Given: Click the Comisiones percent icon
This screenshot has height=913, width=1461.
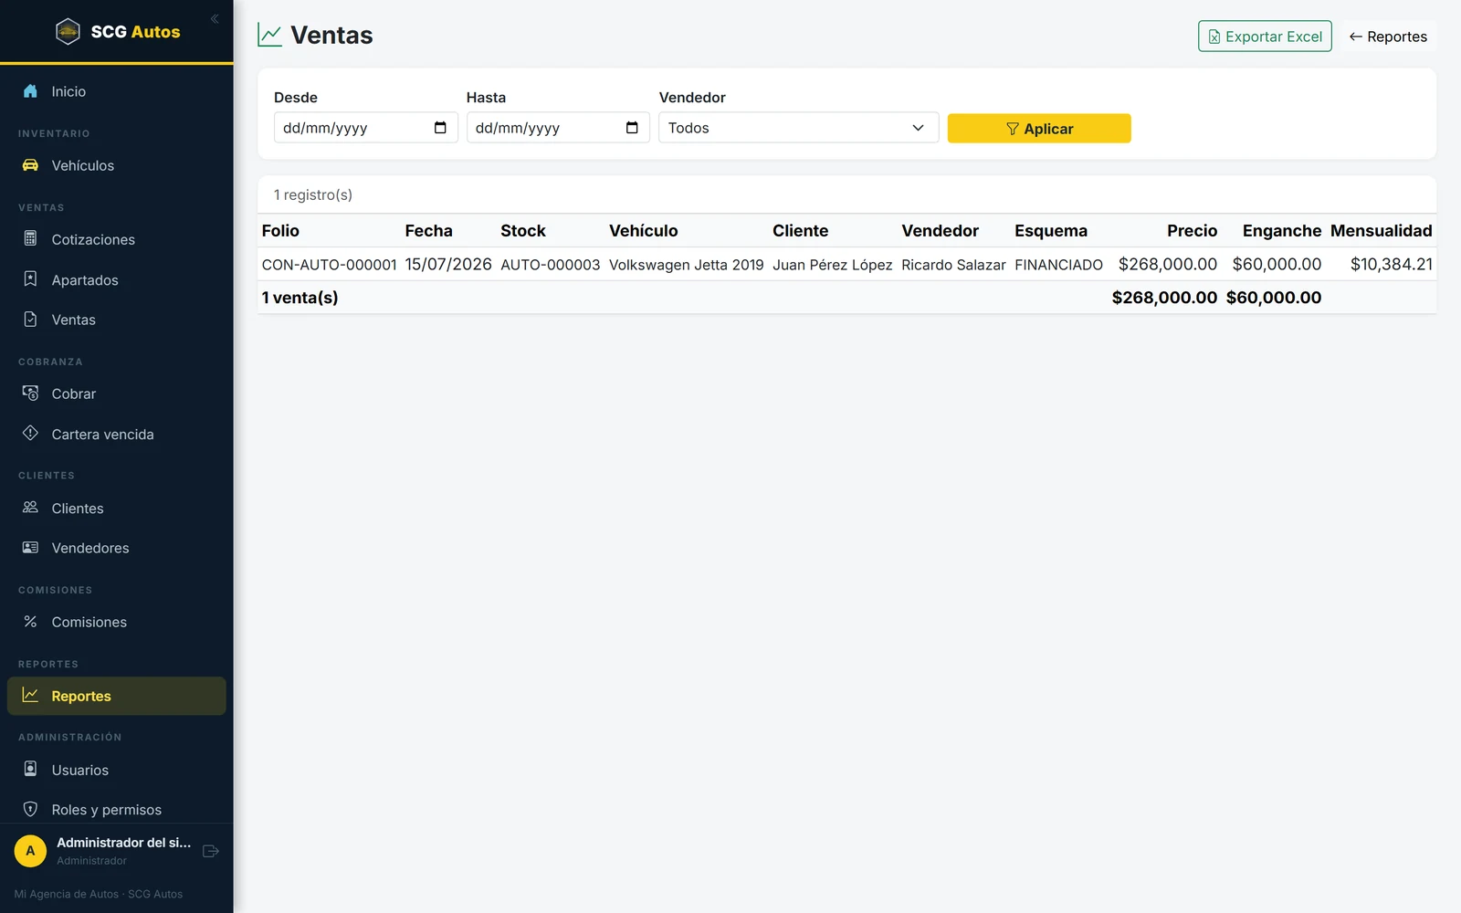Looking at the screenshot, I should click(30, 622).
